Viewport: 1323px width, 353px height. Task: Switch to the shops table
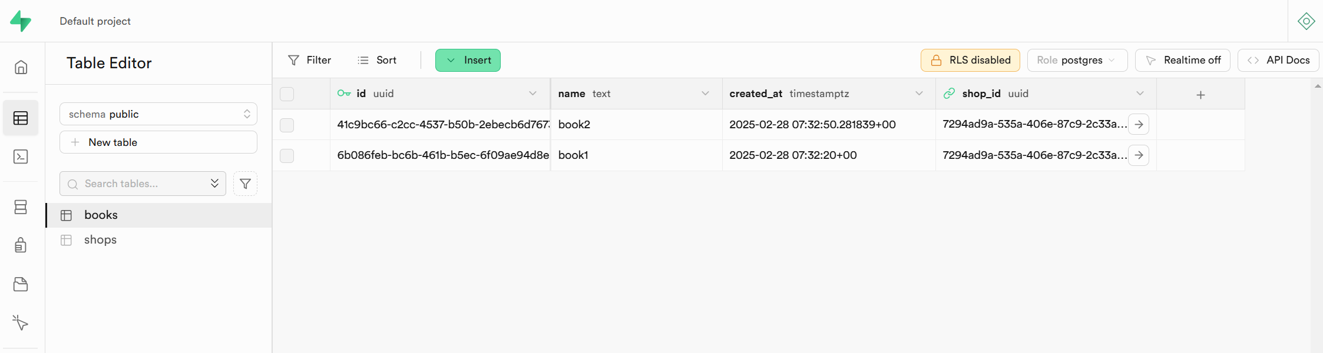click(100, 239)
